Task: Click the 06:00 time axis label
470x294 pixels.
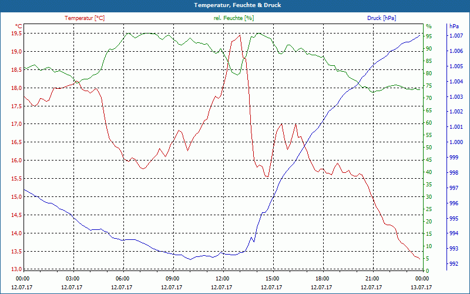Action: tap(122, 278)
